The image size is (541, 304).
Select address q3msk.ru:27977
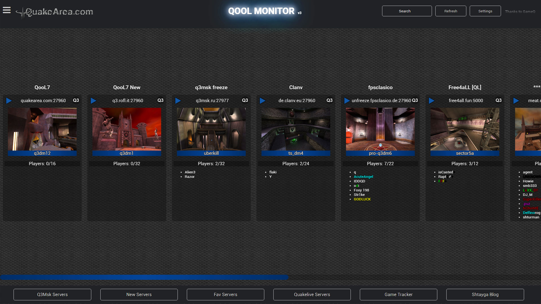212,100
